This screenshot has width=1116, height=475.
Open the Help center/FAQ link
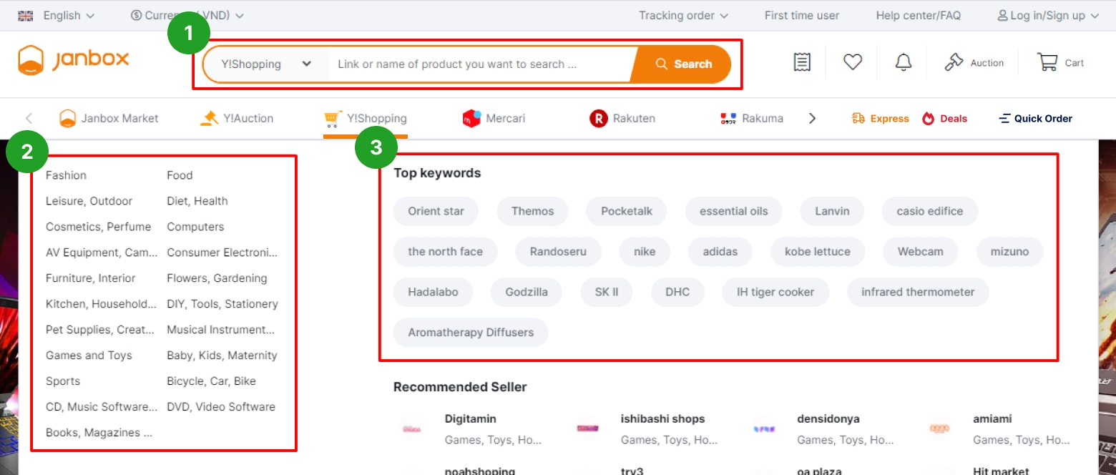918,16
